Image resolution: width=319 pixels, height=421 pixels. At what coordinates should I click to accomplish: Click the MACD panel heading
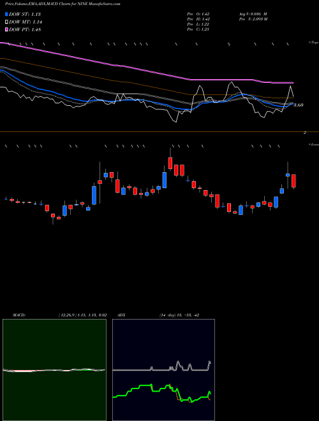point(19,315)
